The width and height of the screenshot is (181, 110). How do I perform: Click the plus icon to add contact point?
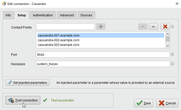click(x=101, y=27)
